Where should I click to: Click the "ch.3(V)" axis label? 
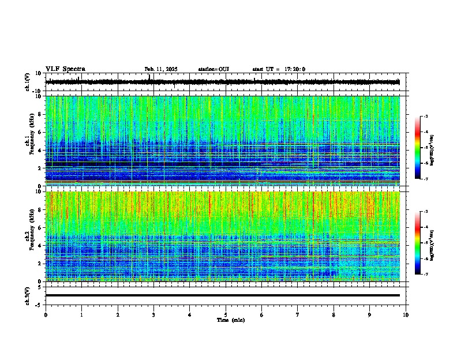coord(28,296)
